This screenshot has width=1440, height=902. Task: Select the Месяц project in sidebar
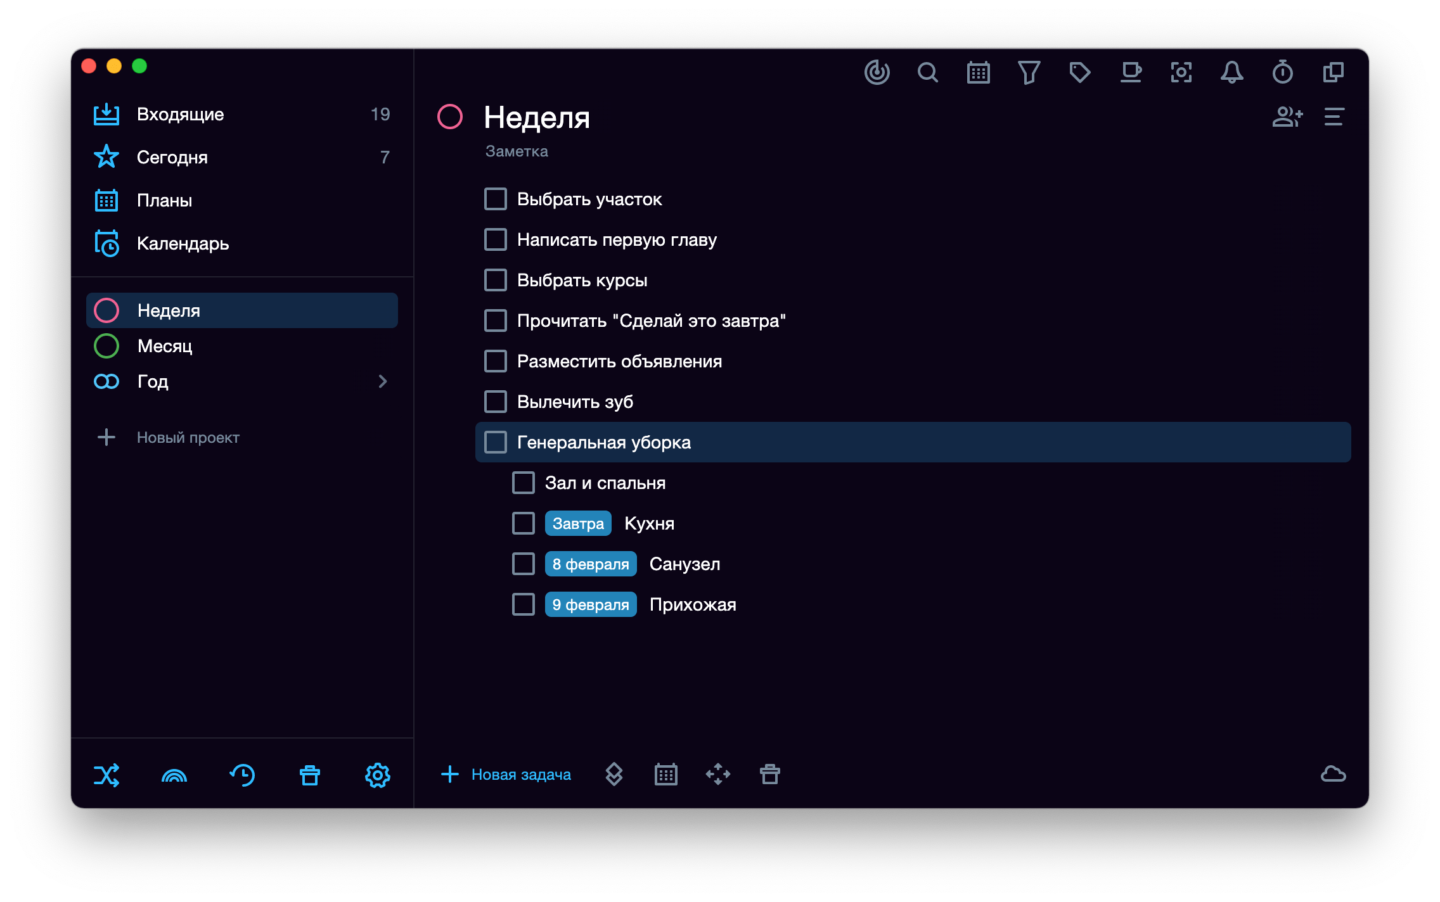pos(241,346)
